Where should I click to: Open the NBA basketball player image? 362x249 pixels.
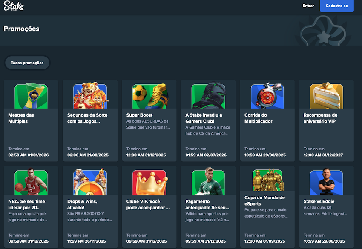[x=31, y=182]
